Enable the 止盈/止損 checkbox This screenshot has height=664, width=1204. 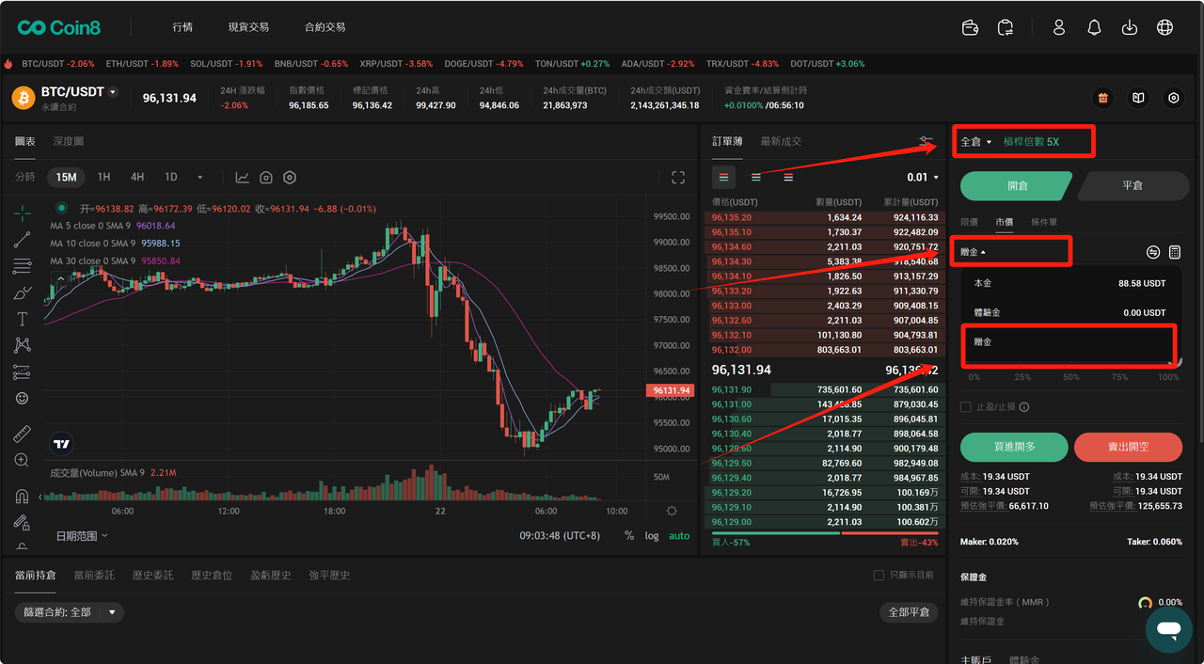[966, 407]
